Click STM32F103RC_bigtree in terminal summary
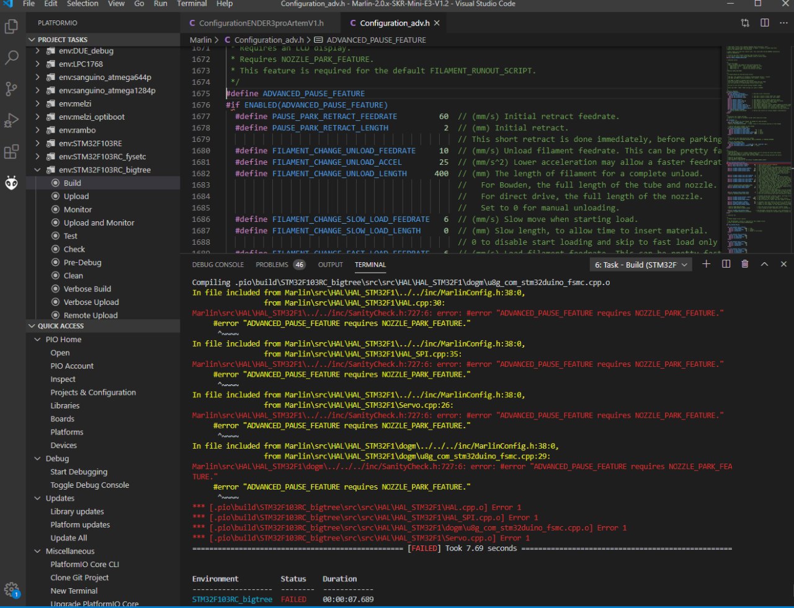Screen dimensions: 794x608 pyautogui.click(x=232, y=599)
